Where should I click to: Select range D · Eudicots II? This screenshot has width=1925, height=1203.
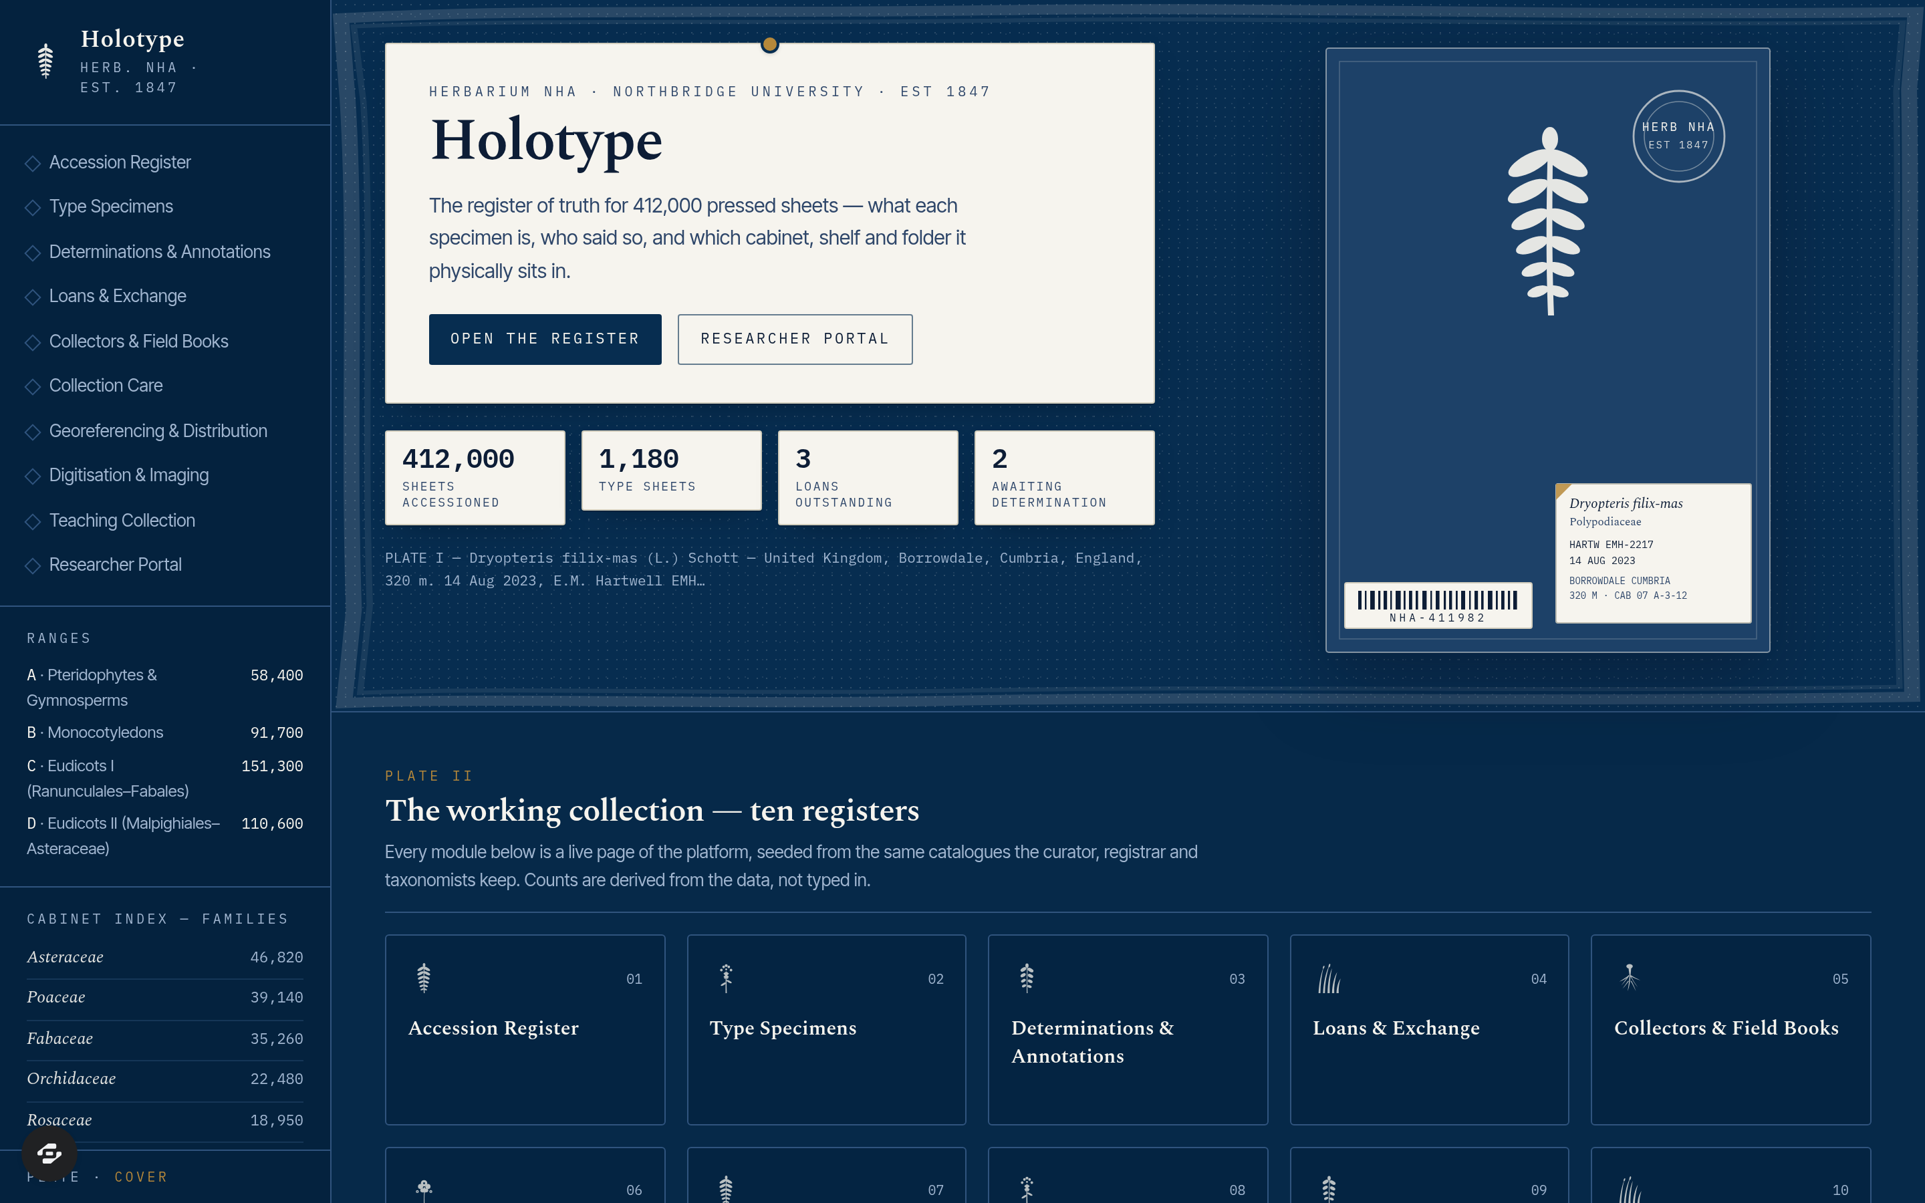pos(164,836)
